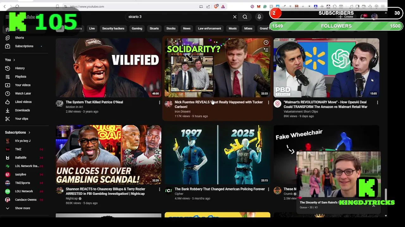The width and height of the screenshot is (405, 227).
Task: Expand the mini player queue chevron
Action: point(374,206)
